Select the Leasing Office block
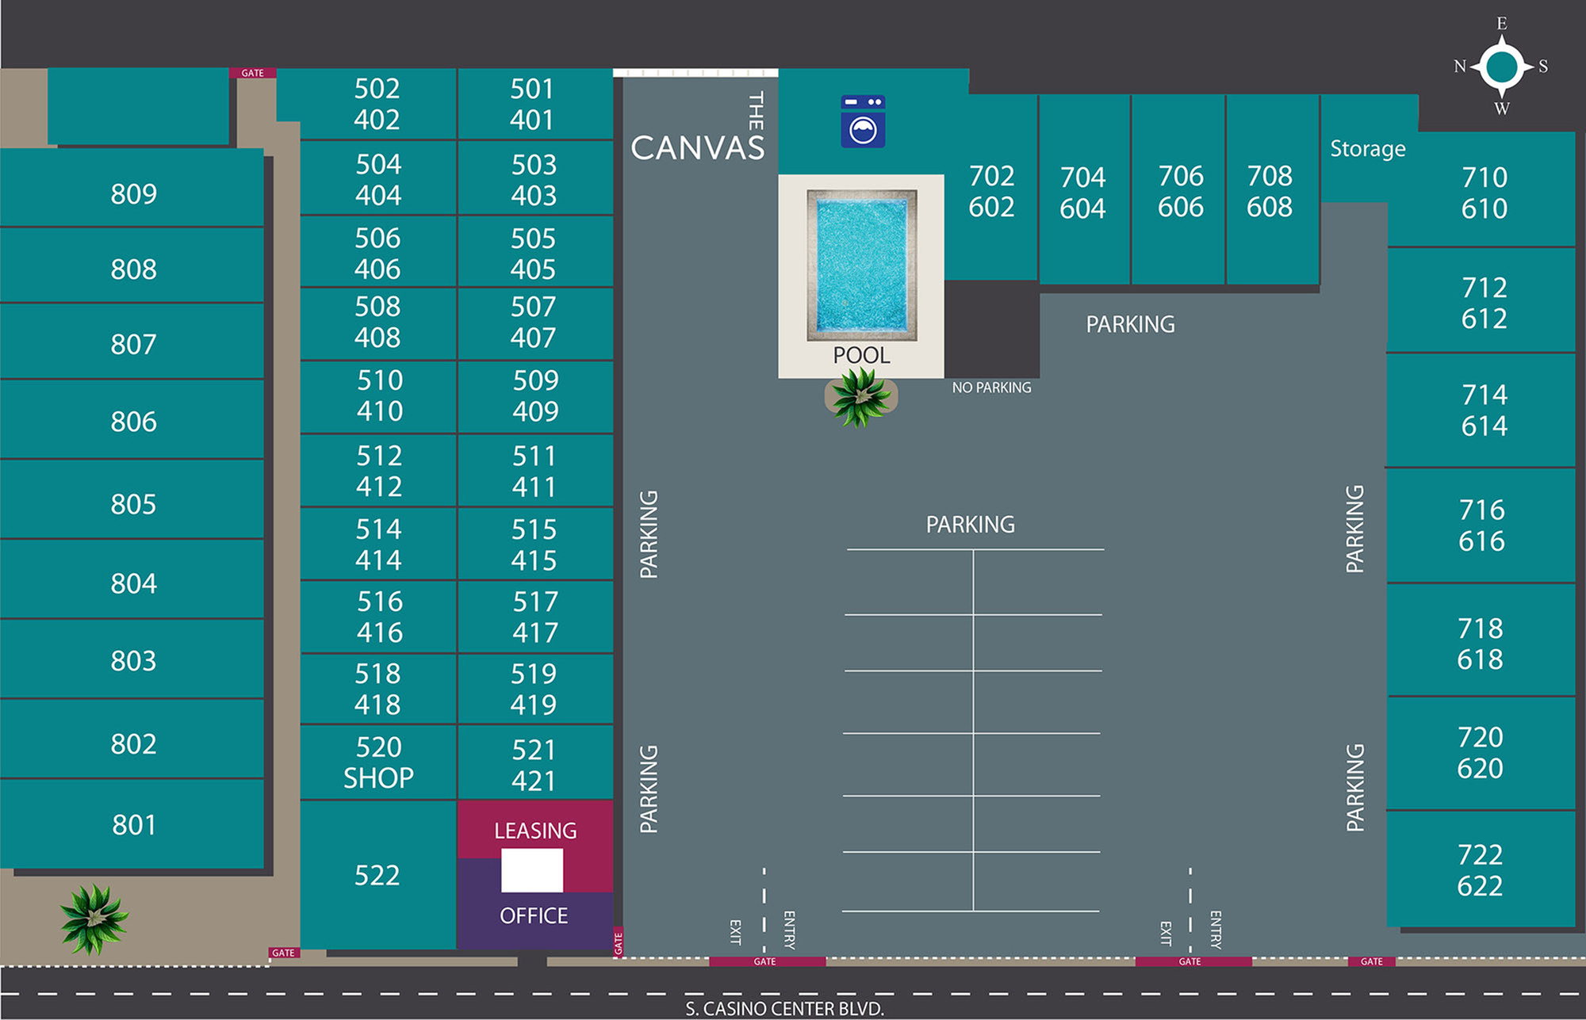This screenshot has width=1586, height=1020. 535,874
